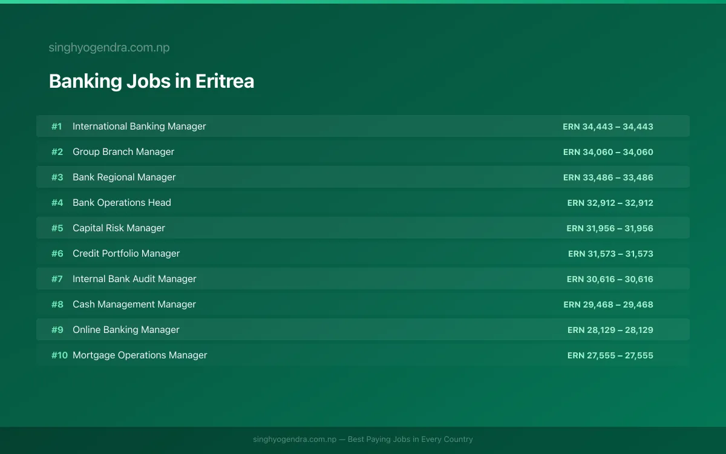726x454 pixels.
Task: Select the Cash Management Manager job title
Action: coord(134,304)
